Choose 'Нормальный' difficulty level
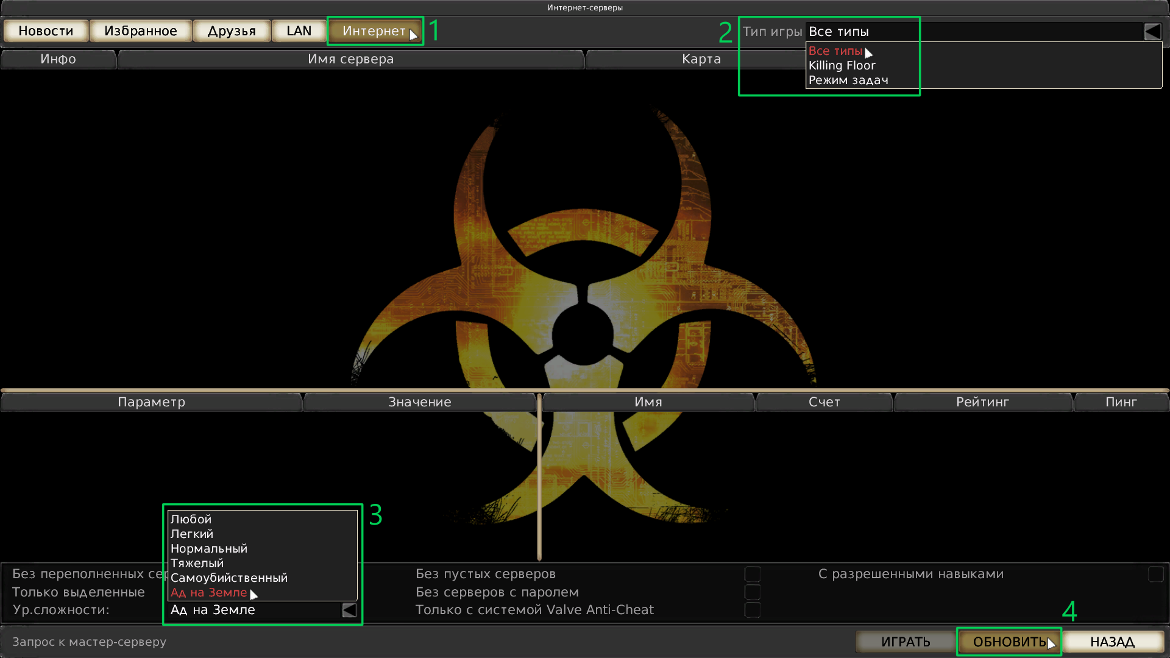Viewport: 1170px width, 658px height. (x=208, y=548)
